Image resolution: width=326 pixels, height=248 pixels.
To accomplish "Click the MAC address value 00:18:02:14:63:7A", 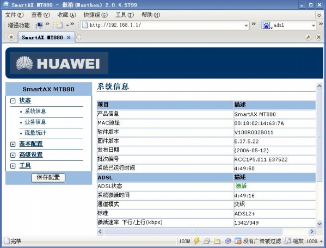I will pos(259,123).
